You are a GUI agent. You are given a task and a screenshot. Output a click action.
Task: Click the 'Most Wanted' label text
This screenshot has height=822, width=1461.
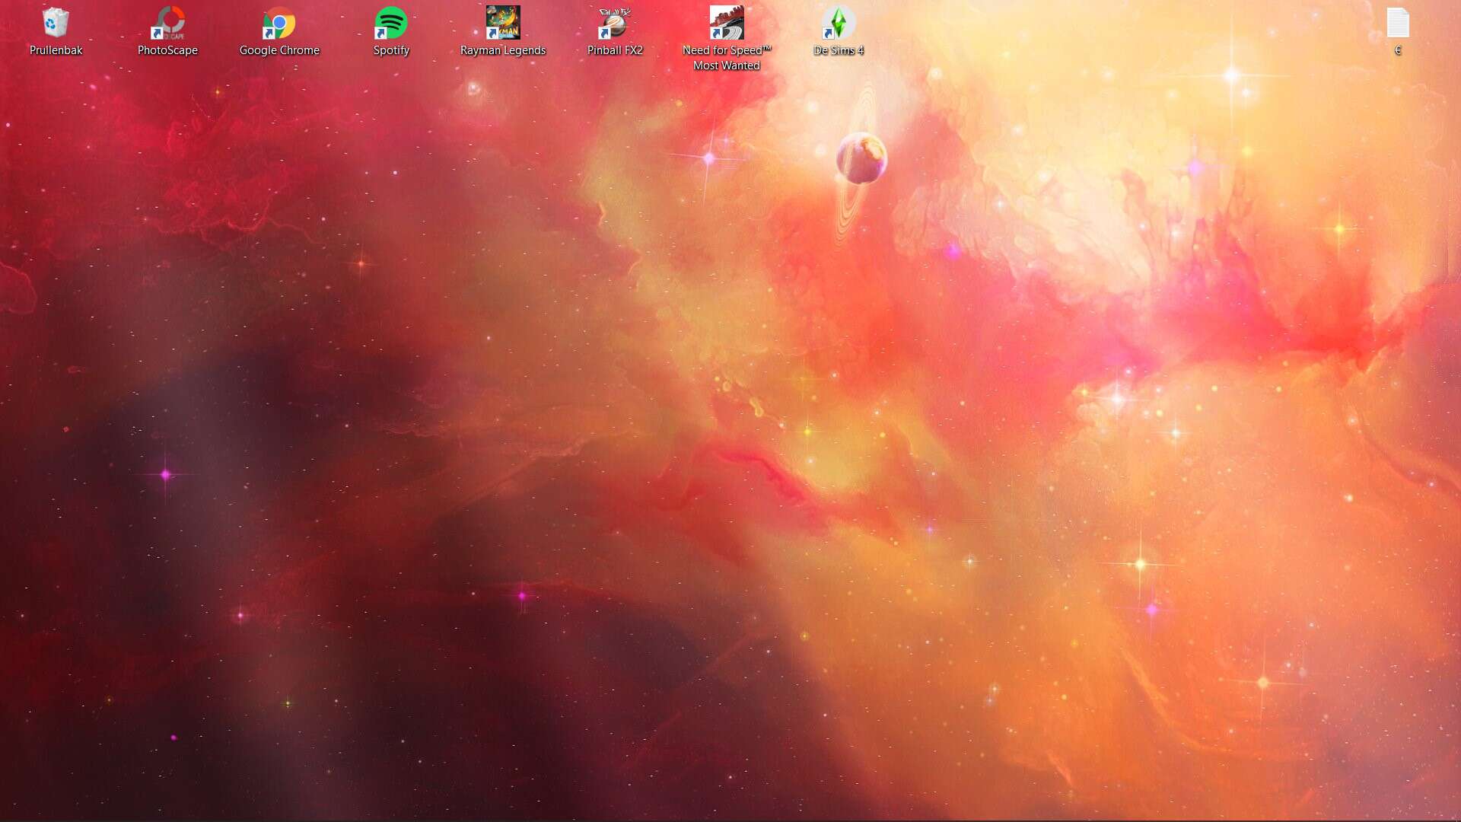pyautogui.click(x=727, y=65)
